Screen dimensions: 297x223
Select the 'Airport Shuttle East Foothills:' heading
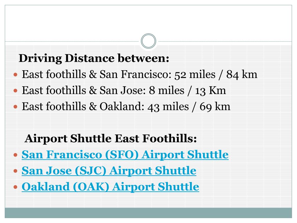pos(111,139)
